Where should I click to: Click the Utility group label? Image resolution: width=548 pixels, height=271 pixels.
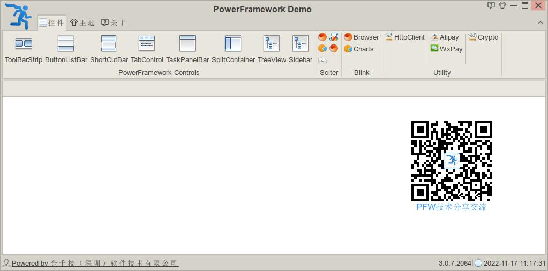[x=442, y=73]
